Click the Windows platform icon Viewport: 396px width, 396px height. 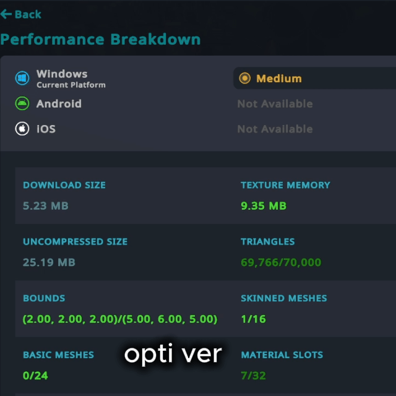(22, 79)
